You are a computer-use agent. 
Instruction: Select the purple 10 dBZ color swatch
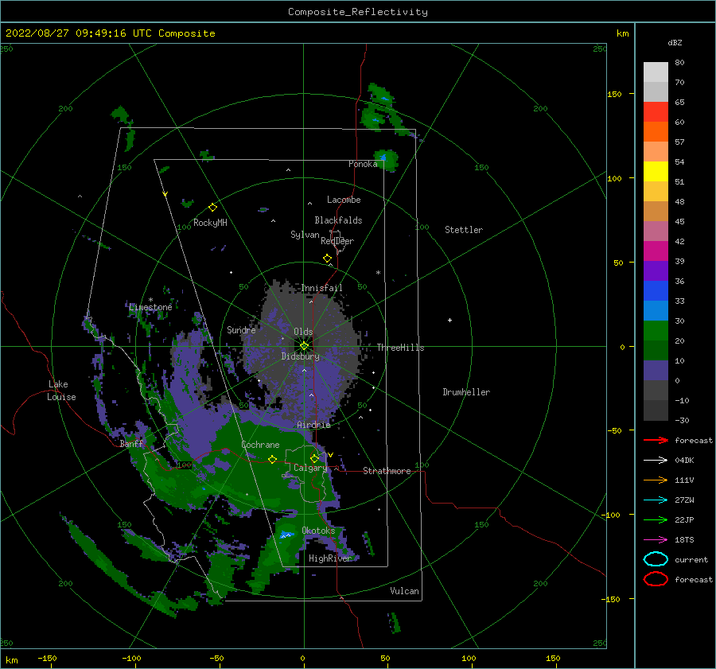(x=656, y=370)
